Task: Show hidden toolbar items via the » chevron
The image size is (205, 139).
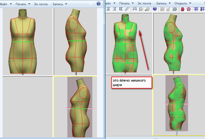Action: coord(91,4)
